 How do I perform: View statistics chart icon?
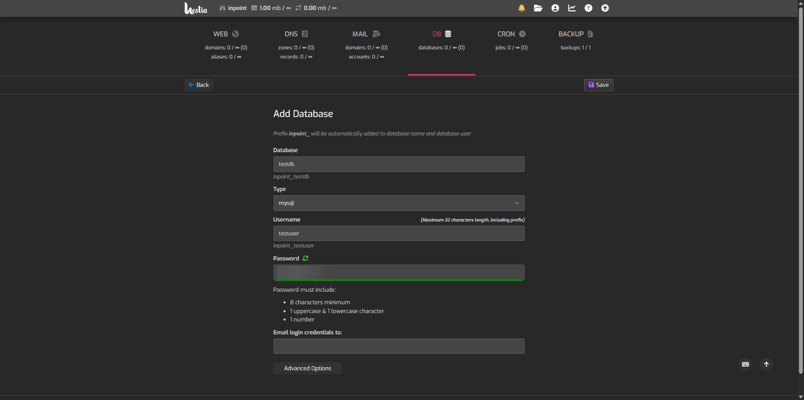coord(572,8)
